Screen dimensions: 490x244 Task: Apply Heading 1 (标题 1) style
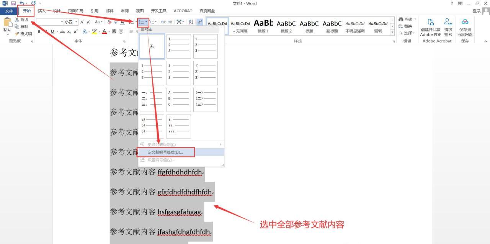tap(263, 26)
